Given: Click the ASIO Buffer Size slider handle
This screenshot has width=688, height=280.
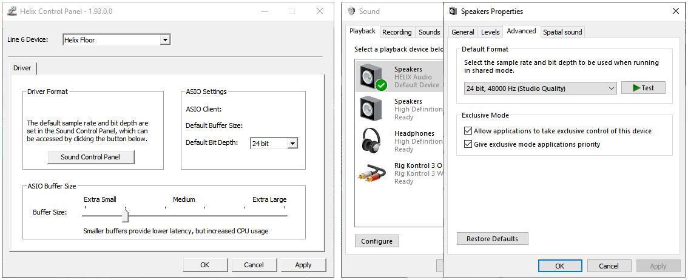Looking at the screenshot, I should [x=125, y=216].
